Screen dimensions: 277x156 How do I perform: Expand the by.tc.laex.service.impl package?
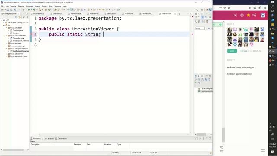(6, 56)
